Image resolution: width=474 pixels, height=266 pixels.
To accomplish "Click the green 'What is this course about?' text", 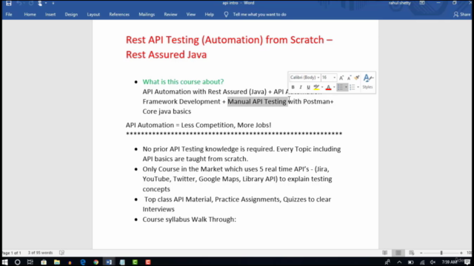I will point(183,82).
